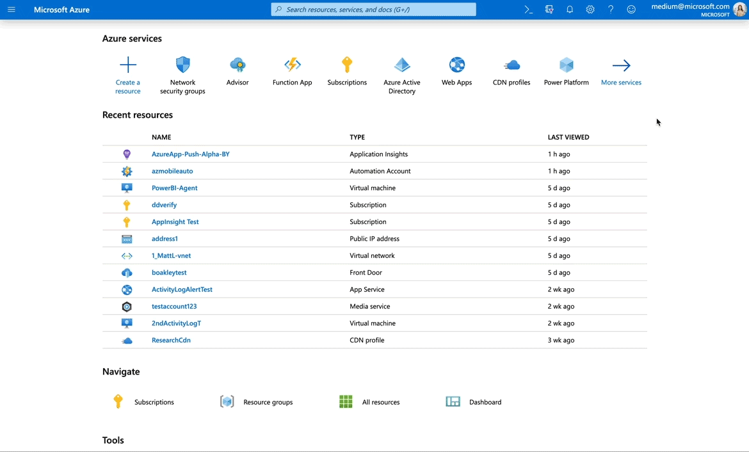Open the AppInsight Test link

[x=175, y=222]
